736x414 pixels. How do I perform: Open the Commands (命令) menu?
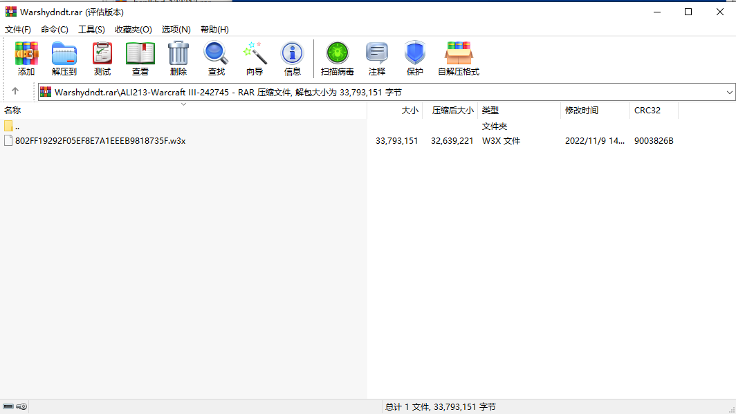(55, 30)
